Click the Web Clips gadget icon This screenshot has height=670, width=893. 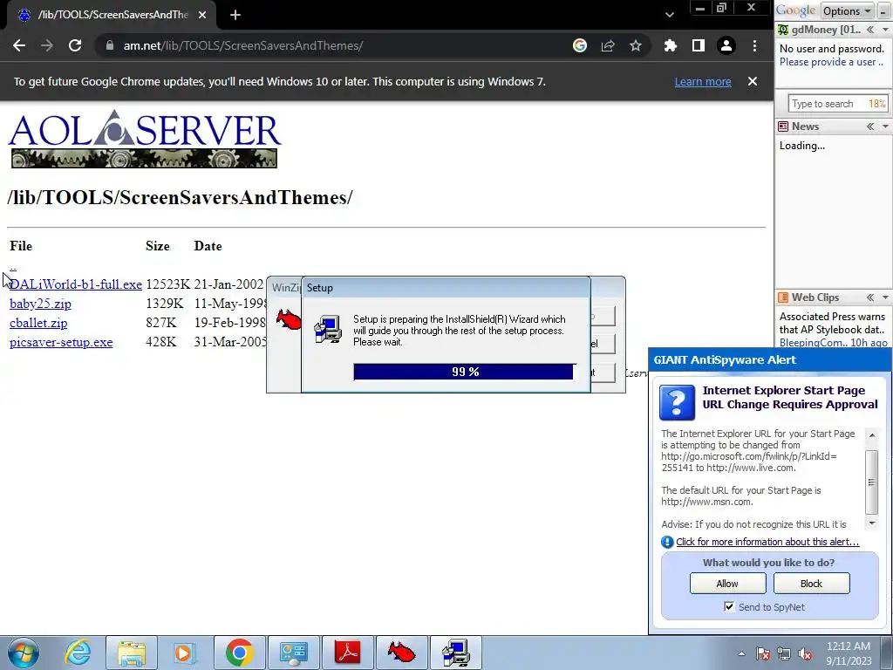pos(784,297)
